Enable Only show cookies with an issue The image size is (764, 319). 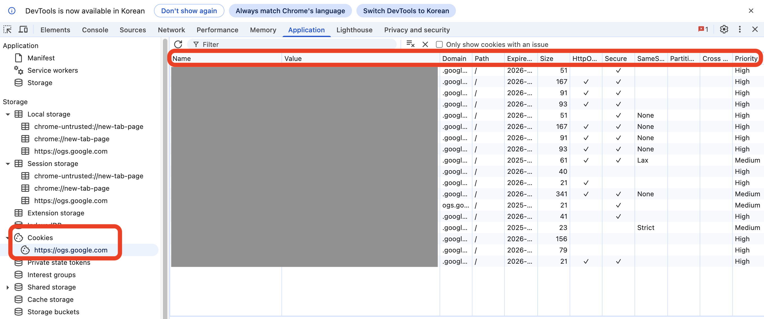[x=439, y=44]
